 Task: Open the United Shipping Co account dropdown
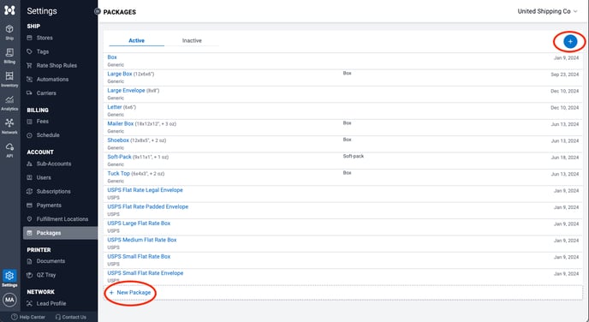point(547,11)
